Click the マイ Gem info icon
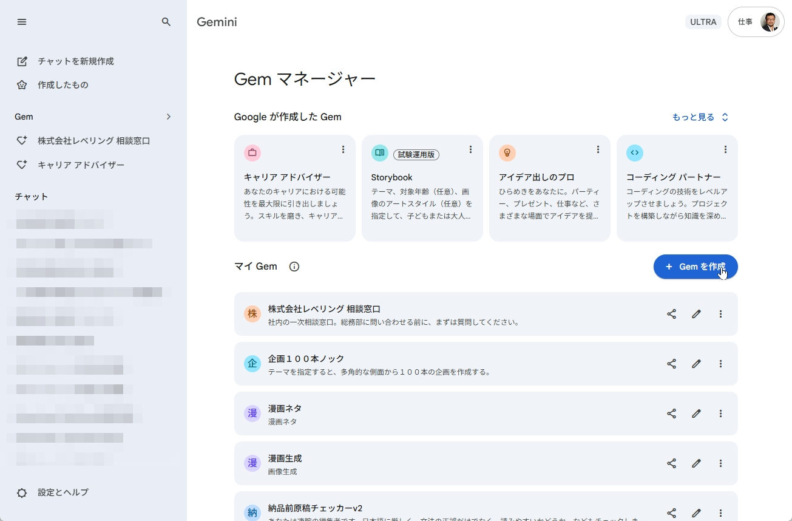 tap(294, 267)
